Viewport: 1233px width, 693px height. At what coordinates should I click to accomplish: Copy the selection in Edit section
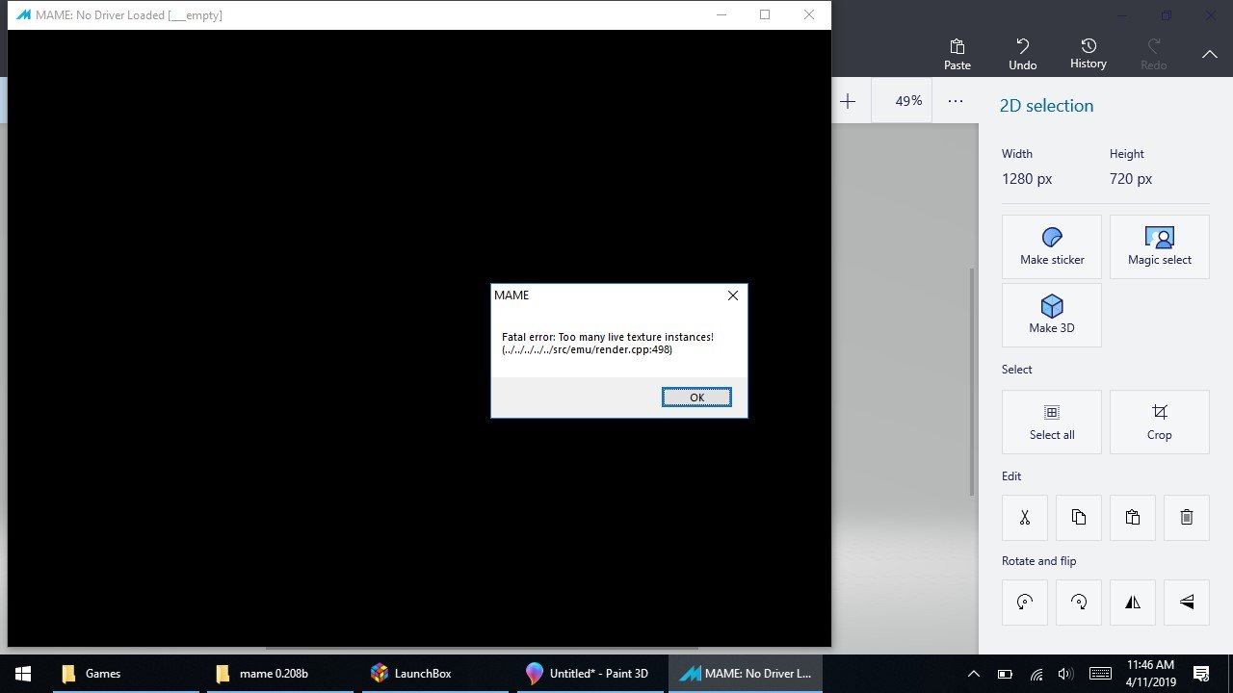point(1079,518)
